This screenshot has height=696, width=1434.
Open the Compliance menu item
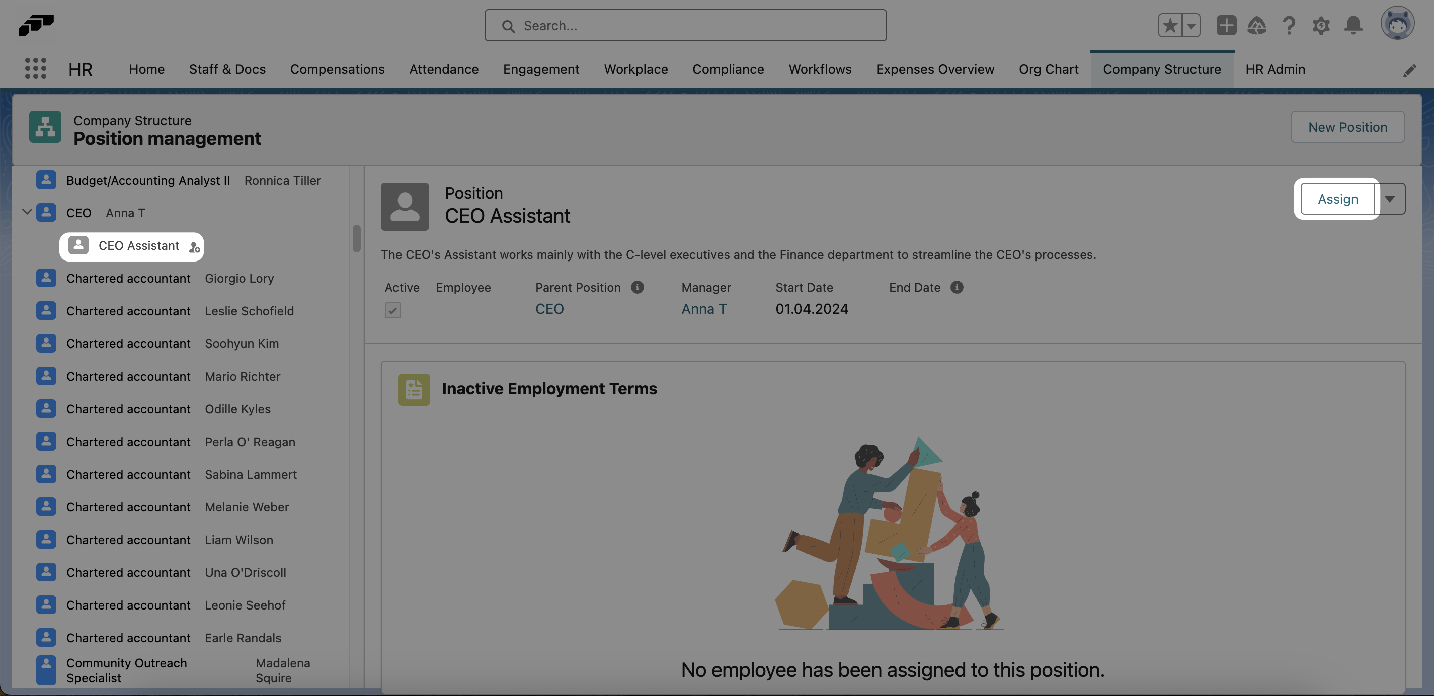pos(728,69)
